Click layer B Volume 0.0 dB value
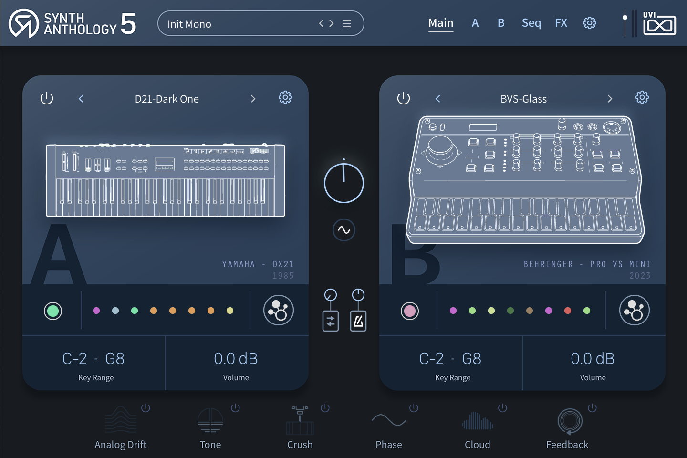 point(593,358)
